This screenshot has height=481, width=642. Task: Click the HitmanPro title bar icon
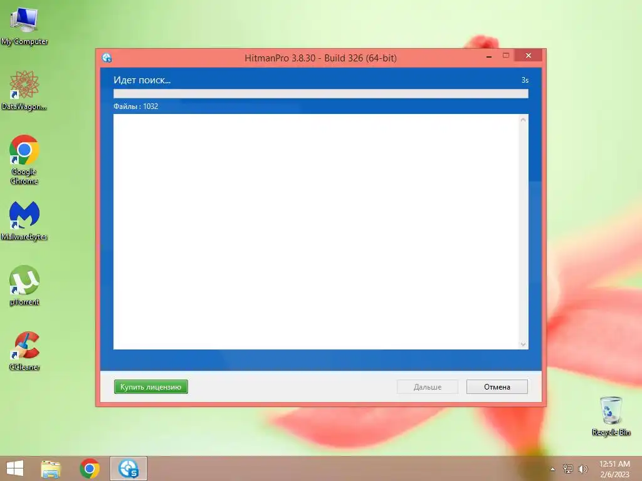[x=107, y=58]
